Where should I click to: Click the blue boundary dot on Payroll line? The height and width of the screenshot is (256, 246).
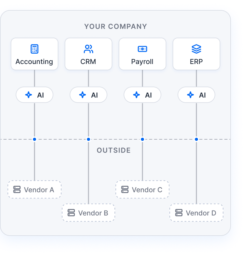tap(142, 139)
